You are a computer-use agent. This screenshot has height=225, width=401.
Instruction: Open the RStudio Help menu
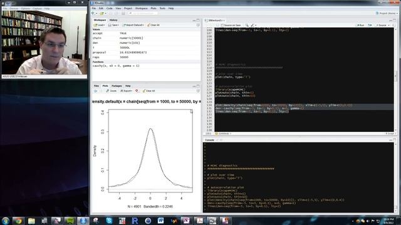tap(171, 8)
